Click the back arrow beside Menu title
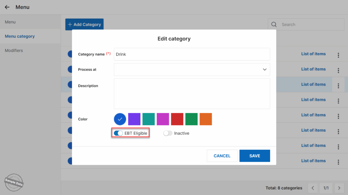348x195 pixels. click(x=7, y=7)
